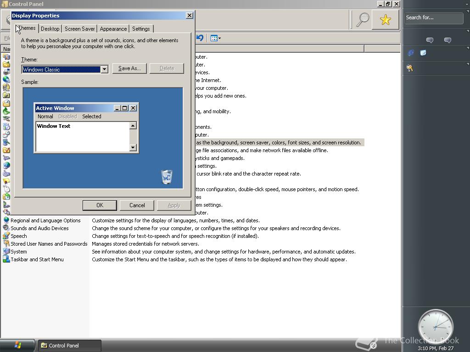This screenshot has width=470, height=352.
Task: Click the keys icon in the sidebar
Action: (410, 68)
